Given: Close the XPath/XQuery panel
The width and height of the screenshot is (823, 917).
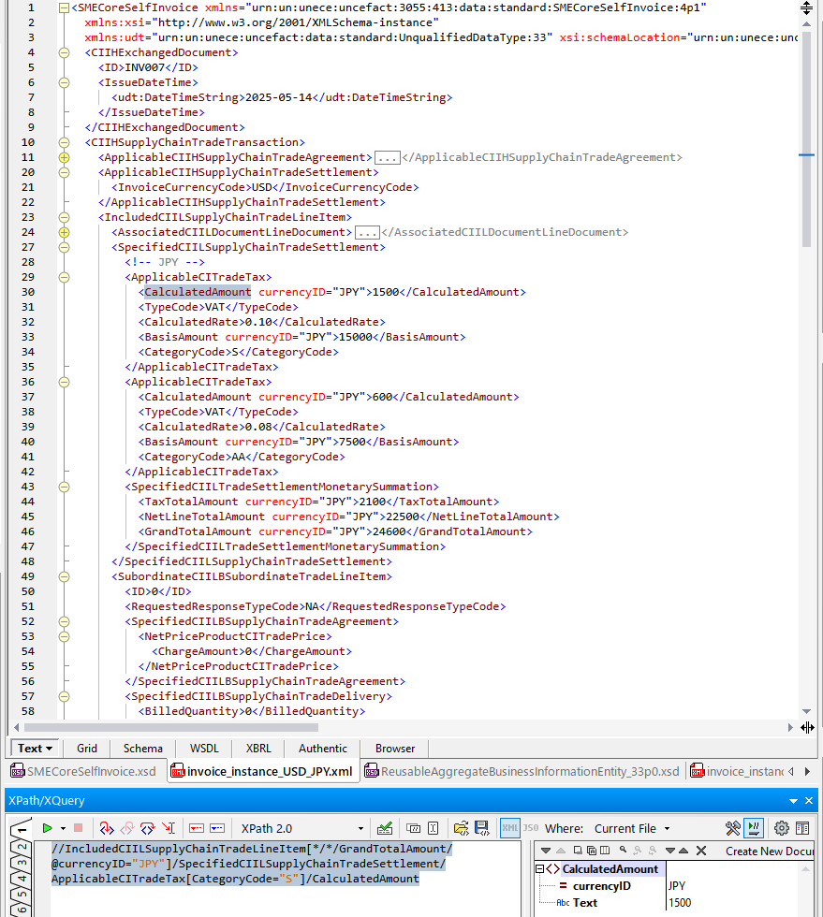Looking at the screenshot, I should tap(809, 801).
